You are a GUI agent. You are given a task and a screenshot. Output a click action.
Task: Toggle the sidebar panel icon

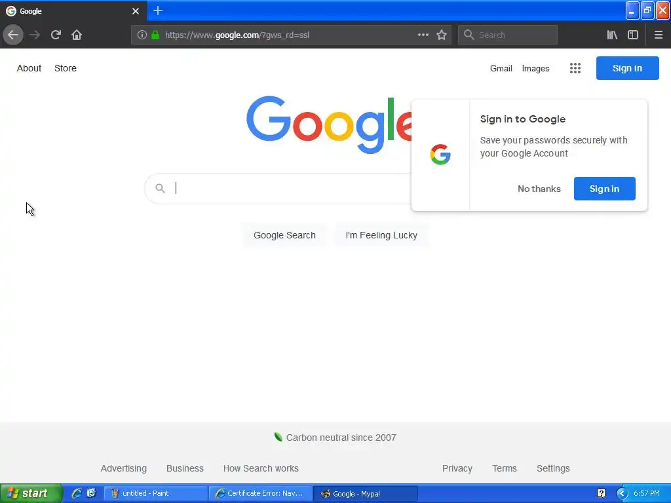click(633, 35)
